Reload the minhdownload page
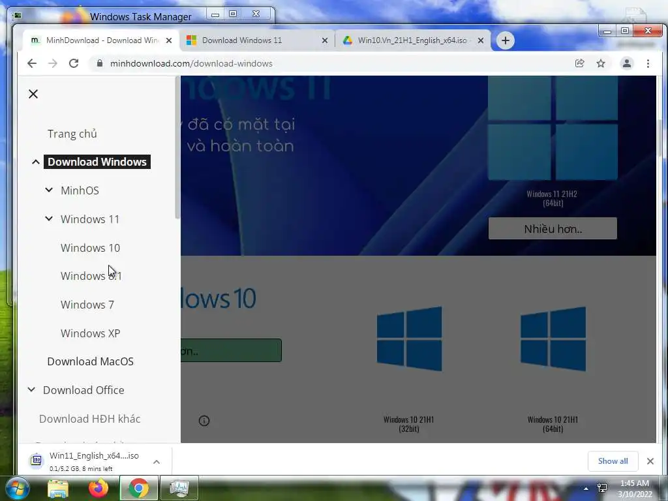Image resolution: width=668 pixels, height=501 pixels. click(74, 63)
